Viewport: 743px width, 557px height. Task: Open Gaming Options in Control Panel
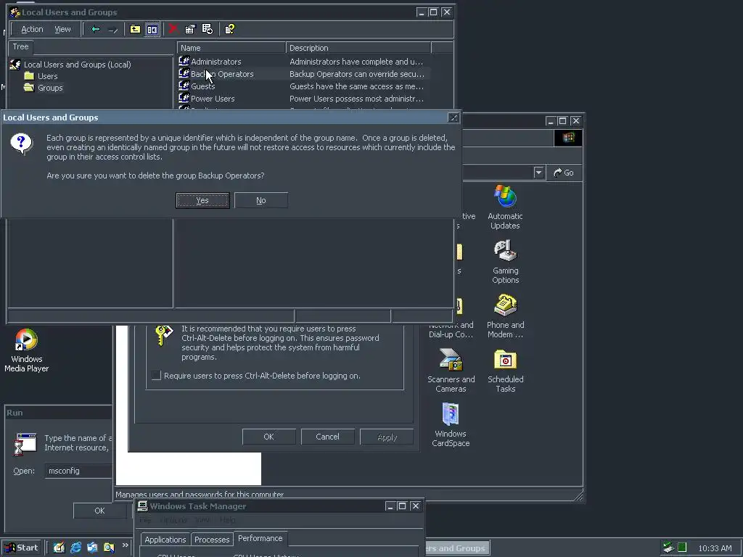pyautogui.click(x=505, y=262)
